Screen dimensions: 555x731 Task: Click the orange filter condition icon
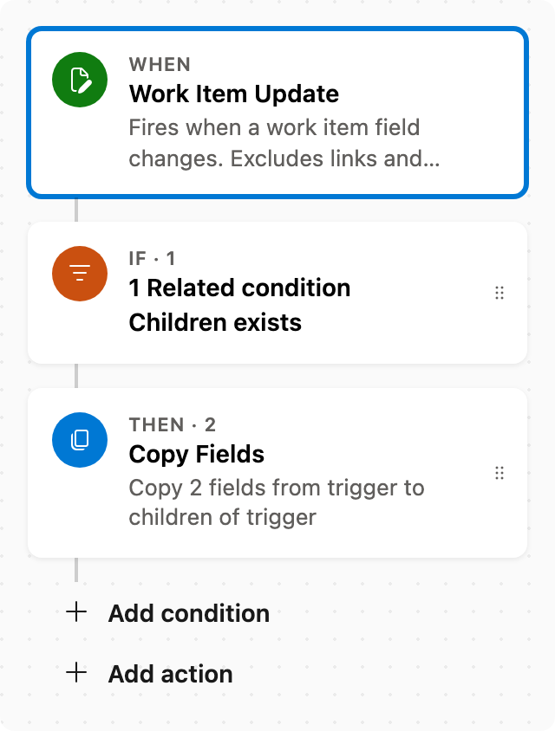80,274
